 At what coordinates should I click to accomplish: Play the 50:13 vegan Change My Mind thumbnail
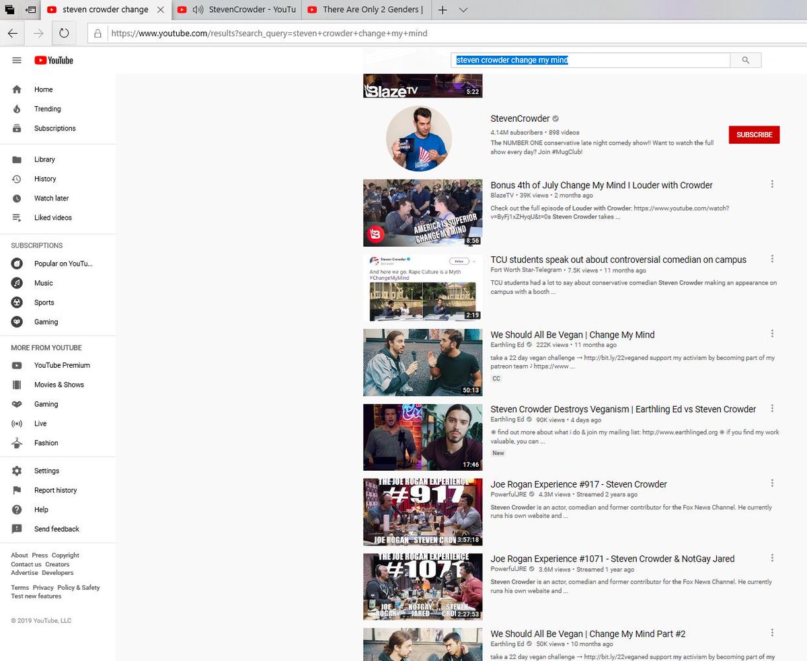(423, 362)
